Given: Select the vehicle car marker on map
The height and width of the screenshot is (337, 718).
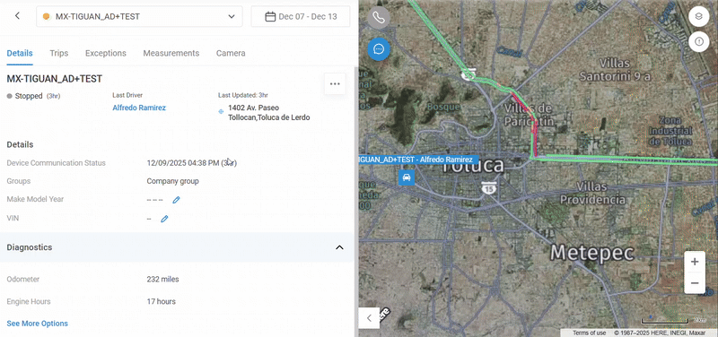Looking at the screenshot, I should point(407,177).
